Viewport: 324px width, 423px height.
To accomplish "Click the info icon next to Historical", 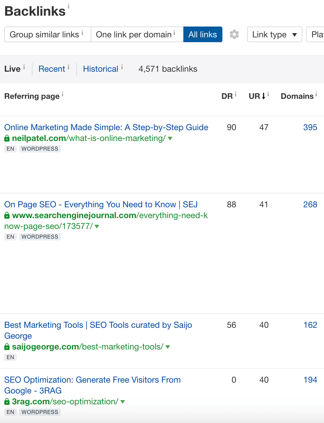I will pyautogui.click(x=122, y=67).
